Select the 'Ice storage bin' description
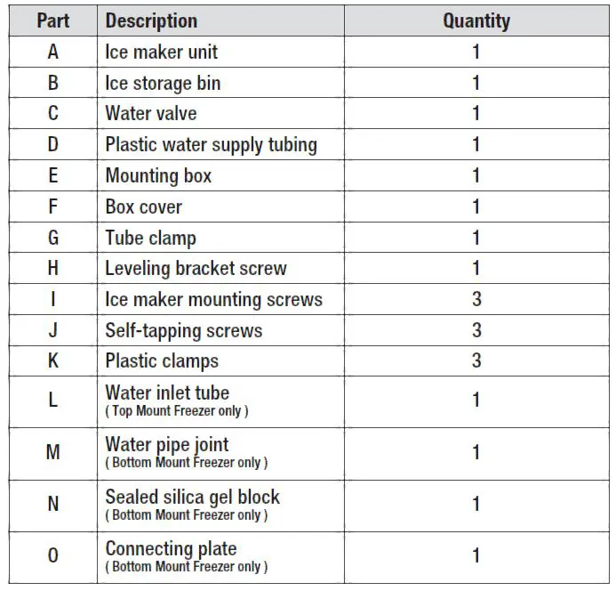 163,83
